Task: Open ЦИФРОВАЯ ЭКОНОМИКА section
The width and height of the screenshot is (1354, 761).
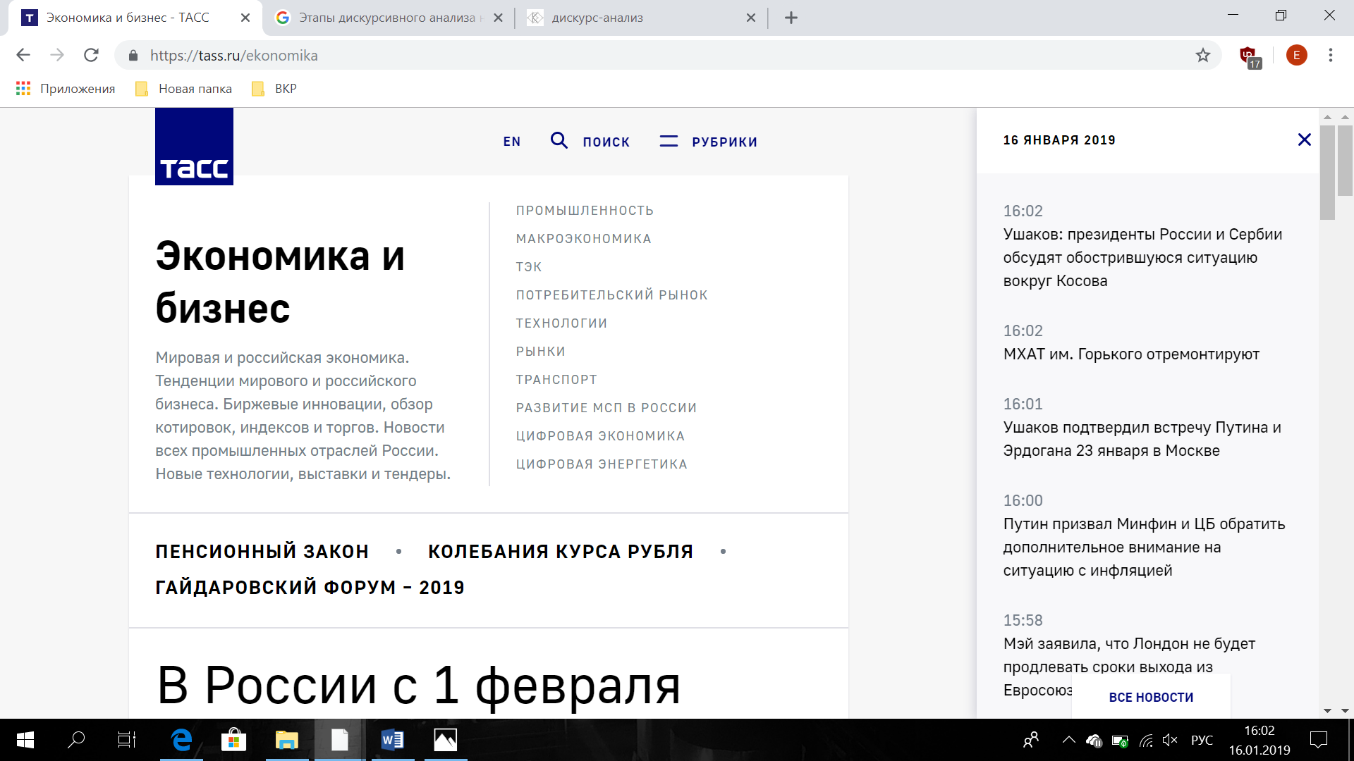Action: (601, 436)
